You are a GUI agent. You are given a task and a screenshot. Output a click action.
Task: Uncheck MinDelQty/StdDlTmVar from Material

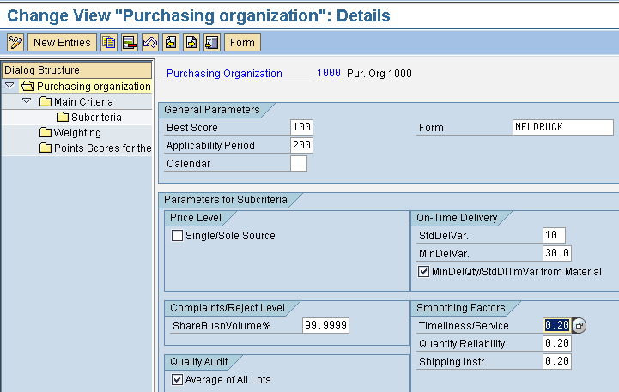coord(423,272)
